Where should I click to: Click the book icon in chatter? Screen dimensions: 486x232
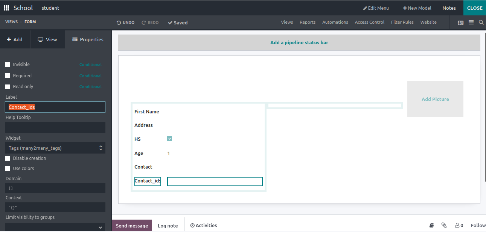point(432,225)
